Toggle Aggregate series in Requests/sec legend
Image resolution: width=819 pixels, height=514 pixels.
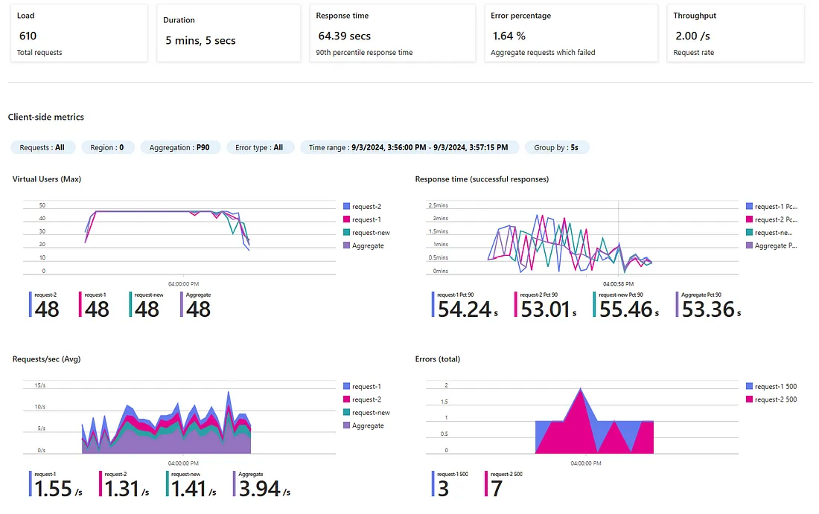click(368, 425)
